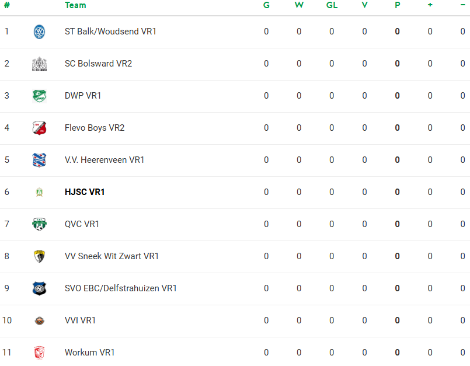Open the green DWP club logo
Viewport: 470px width, 366px height.
[39, 96]
